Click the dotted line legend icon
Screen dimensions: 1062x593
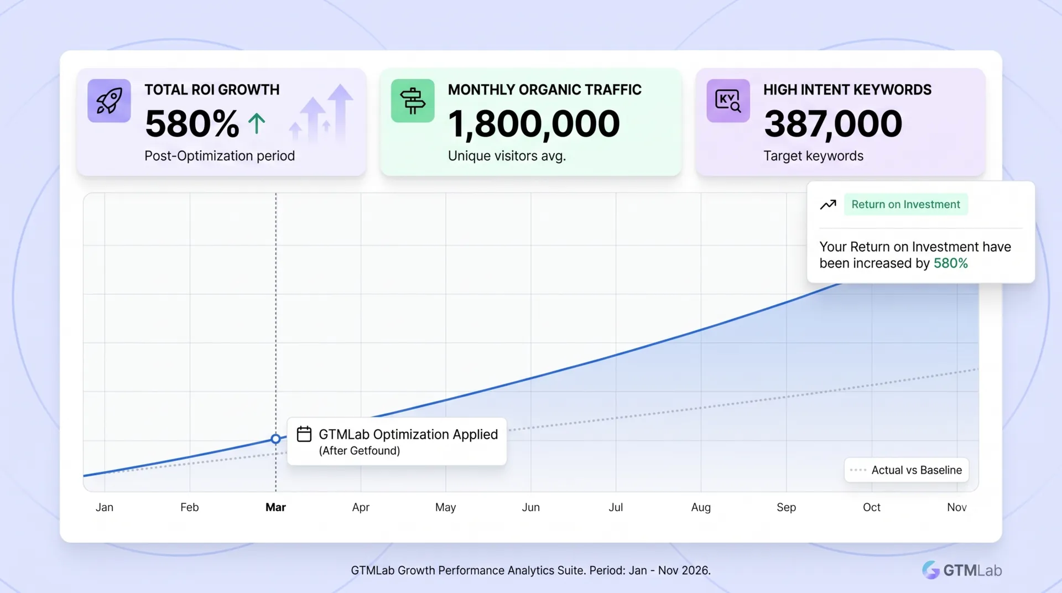coord(858,470)
